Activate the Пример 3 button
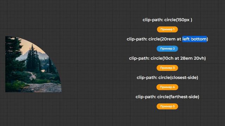Screen dimensions: 225x126 click(167, 68)
